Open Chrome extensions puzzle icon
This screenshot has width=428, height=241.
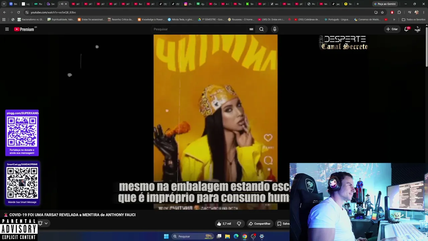pyautogui.click(x=399, y=12)
